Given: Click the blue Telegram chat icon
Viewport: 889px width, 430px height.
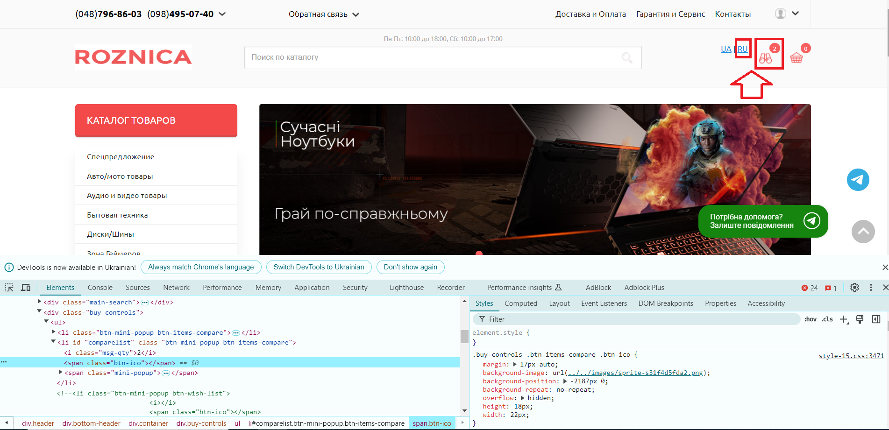Looking at the screenshot, I should (858, 180).
